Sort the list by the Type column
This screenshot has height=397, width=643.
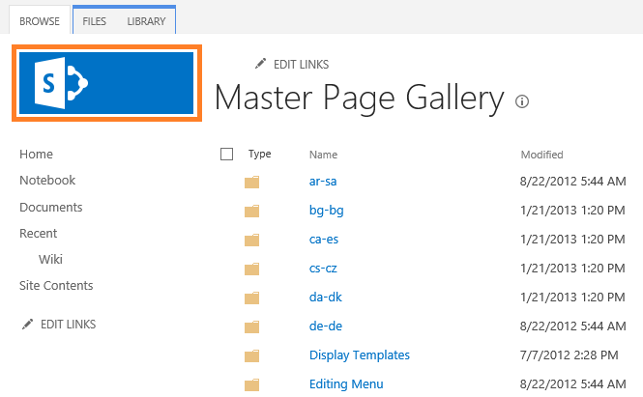[x=260, y=154]
